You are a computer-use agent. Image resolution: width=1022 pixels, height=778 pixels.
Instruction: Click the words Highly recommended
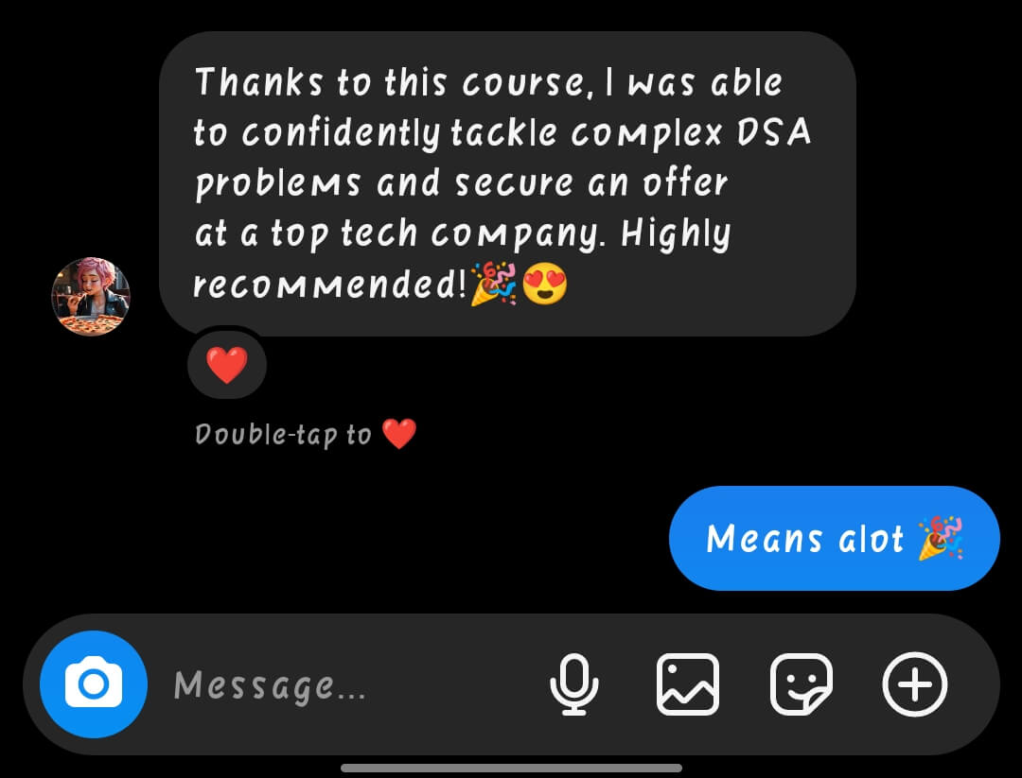pos(463,258)
